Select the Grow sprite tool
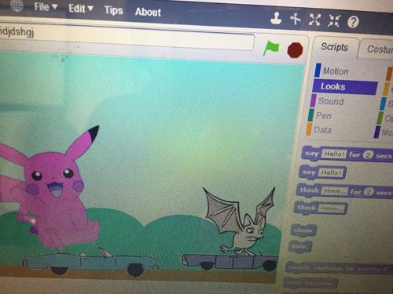This screenshot has height=294, width=393. pos(314,20)
